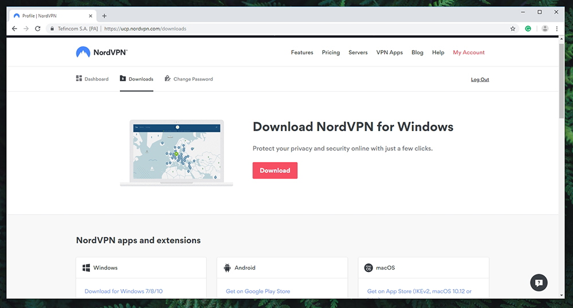Click the Change Password pencil icon
Image resolution: width=573 pixels, height=308 pixels.
click(x=167, y=78)
